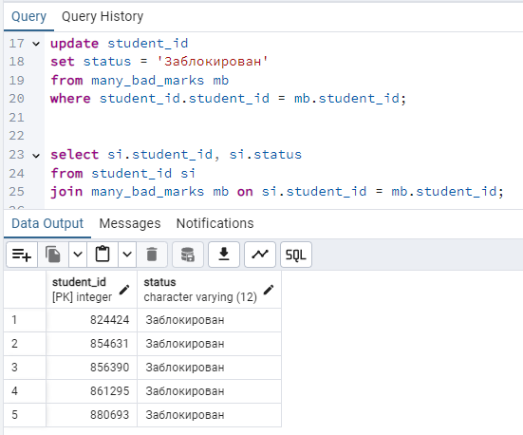523x435 pixels.
Task: Edit student_id column via pencil icon
Action: [124, 290]
